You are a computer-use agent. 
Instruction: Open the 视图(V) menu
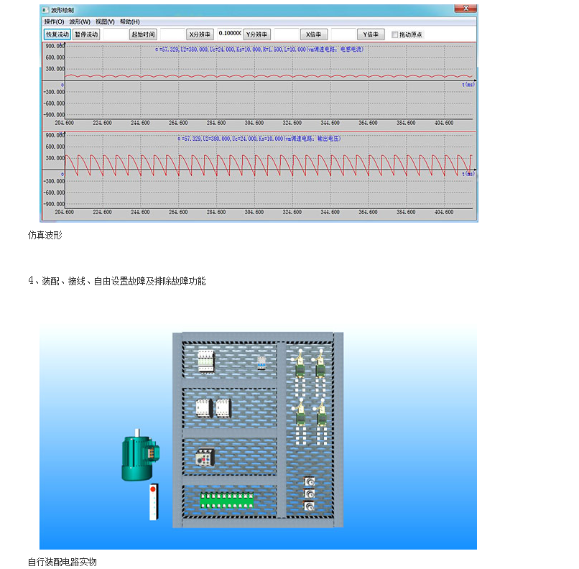coord(105,22)
